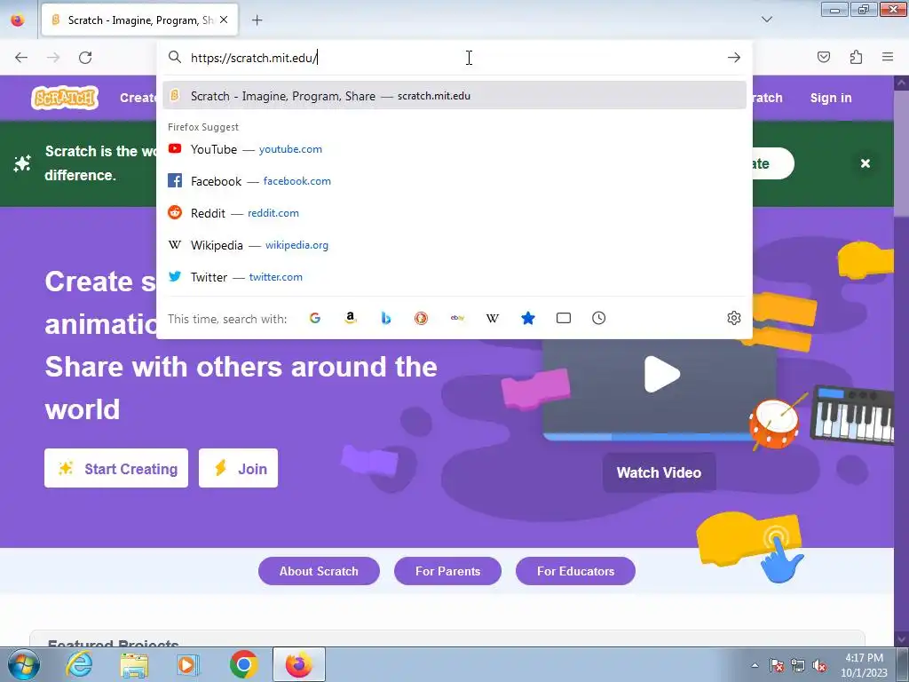Launch Internet Explorer from taskbar

pyautogui.click(x=79, y=664)
